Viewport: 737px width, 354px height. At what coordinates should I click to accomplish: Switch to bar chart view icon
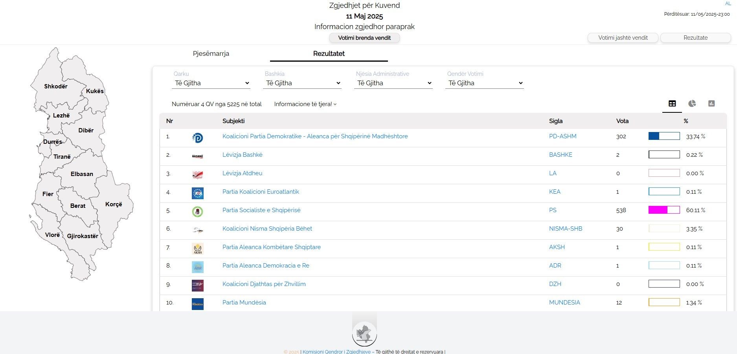click(711, 104)
